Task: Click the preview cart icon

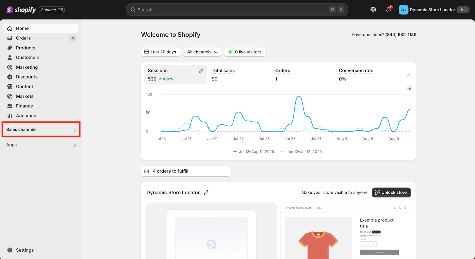Action: 405,208
